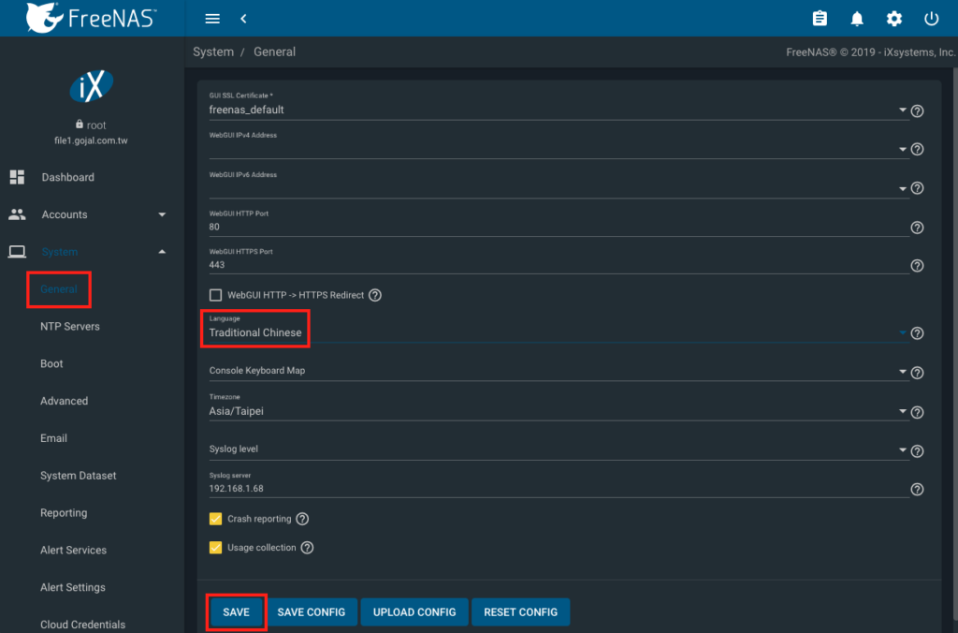The height and width of the screenshot is (633, 958).
Task: Uncheck the Usage collection checkbox
Action: click(215, 548)
